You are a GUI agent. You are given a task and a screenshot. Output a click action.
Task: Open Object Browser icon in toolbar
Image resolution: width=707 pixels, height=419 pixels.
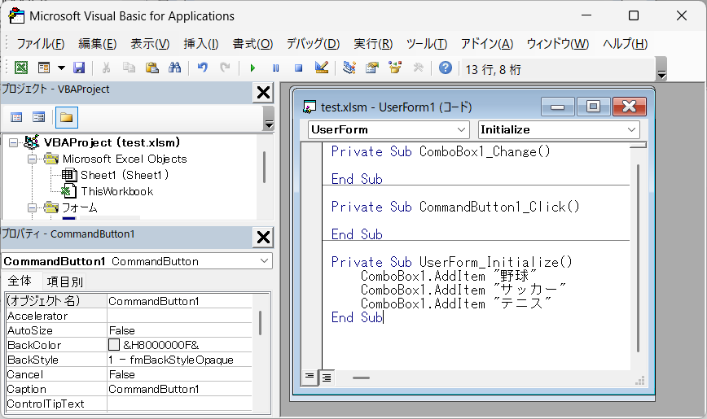[x=395, y=68]
